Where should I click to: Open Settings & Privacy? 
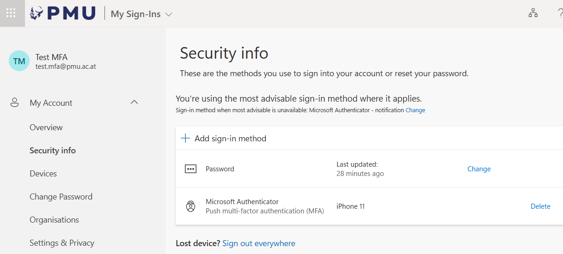62,243
